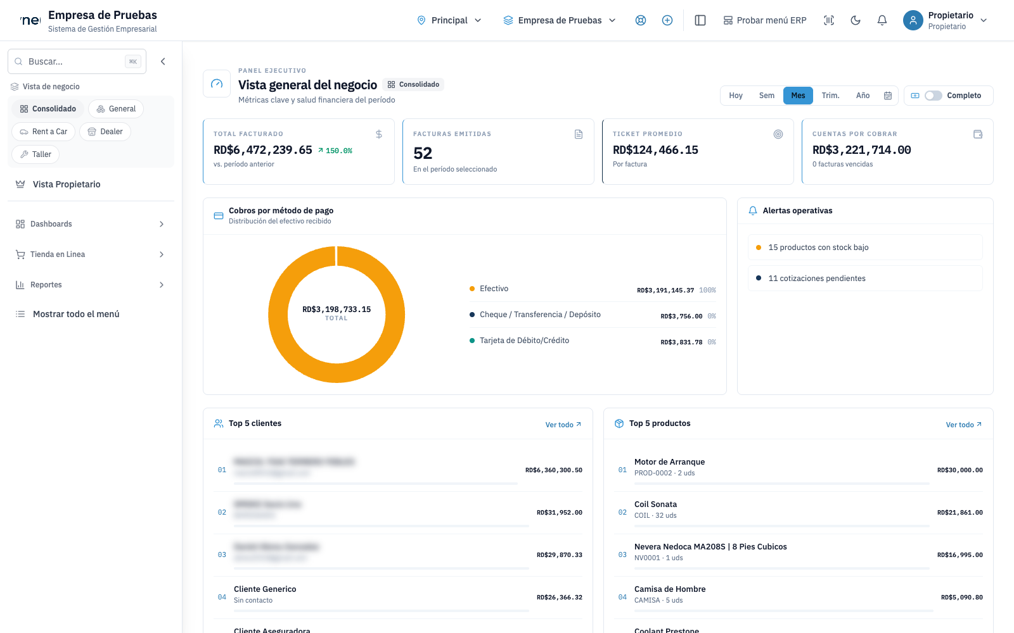Viewport: 1014px width, 633px height.
Task: Open the barcode scanner icon
Action: click(x=829, y=20)
